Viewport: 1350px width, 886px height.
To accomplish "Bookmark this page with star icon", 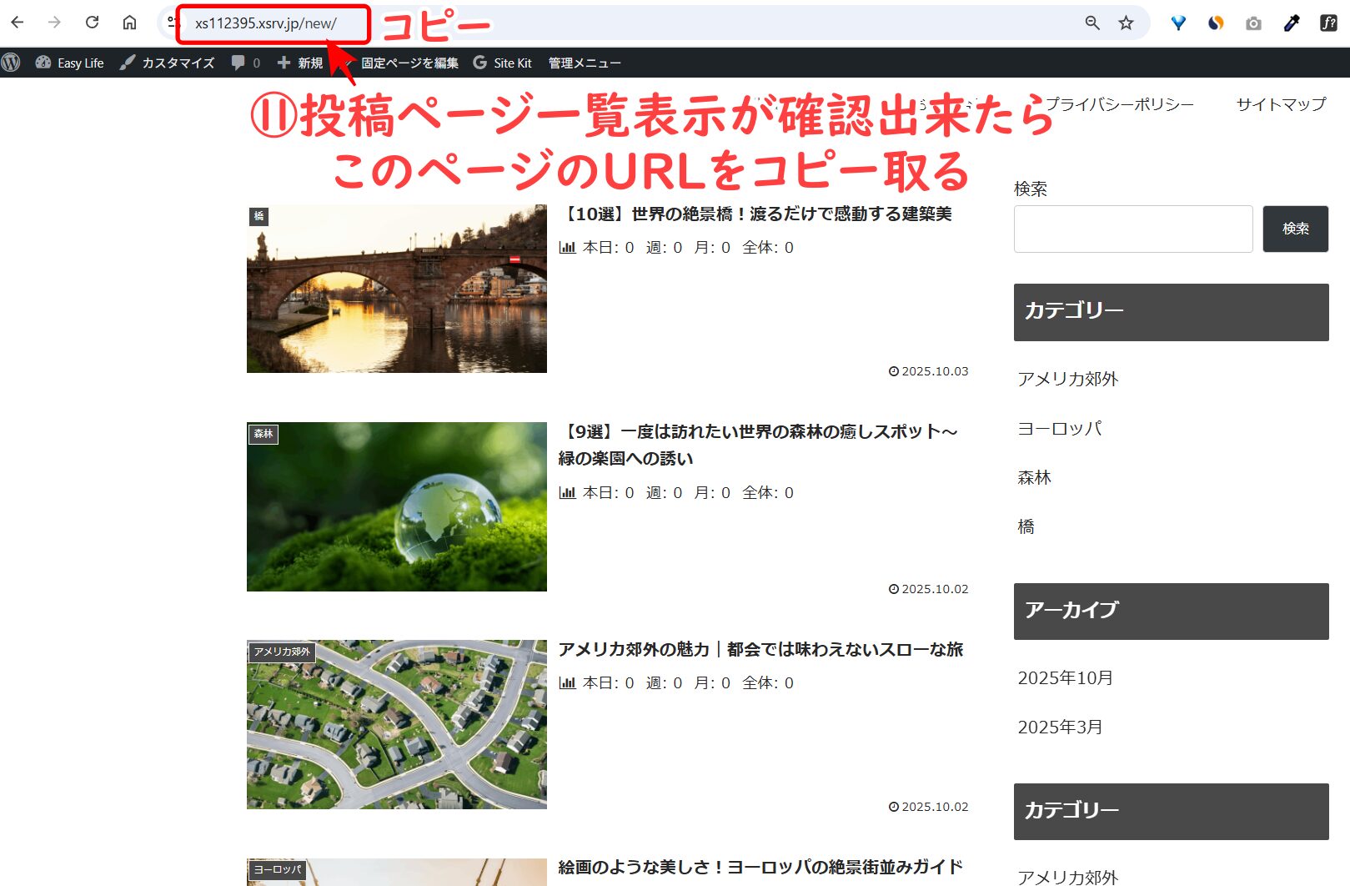I will coord(1126,23).
